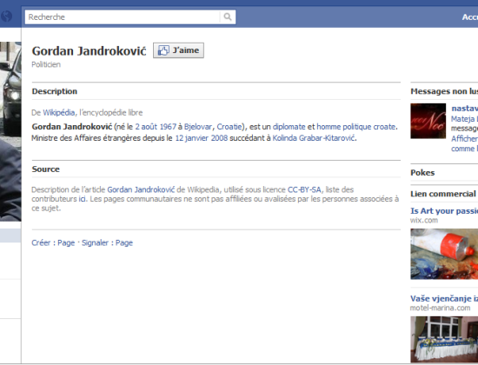Open the red Nec message thumbnail
The width and height of the screenshot is (478, 365).
point(428,121)
